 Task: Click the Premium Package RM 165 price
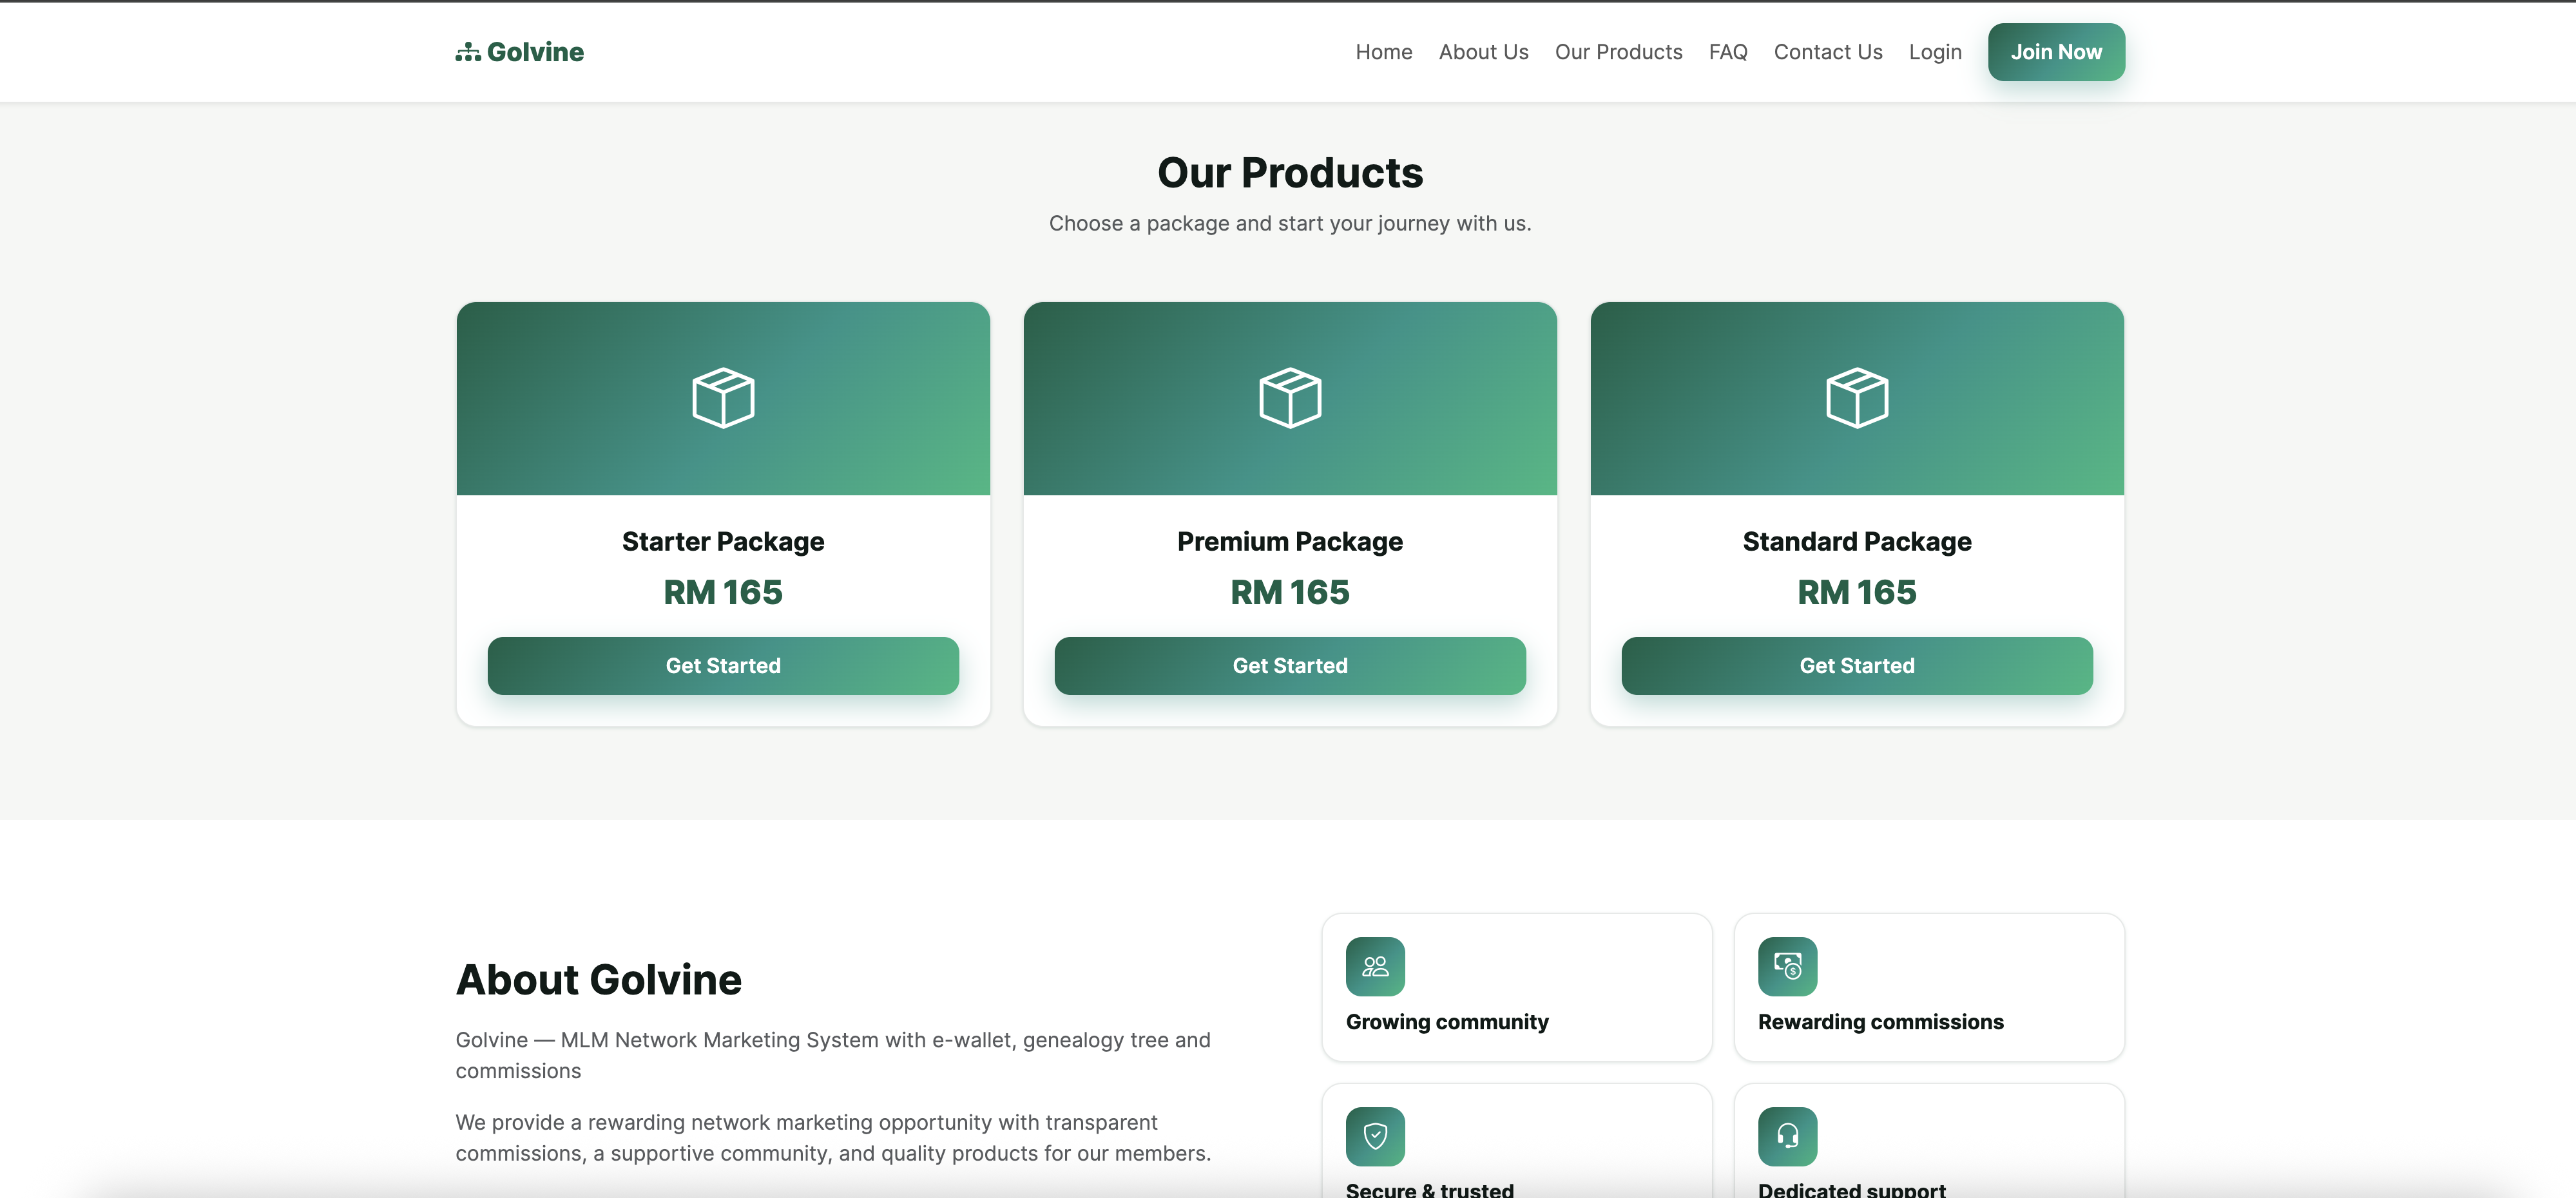click(x=1290, y=592)
